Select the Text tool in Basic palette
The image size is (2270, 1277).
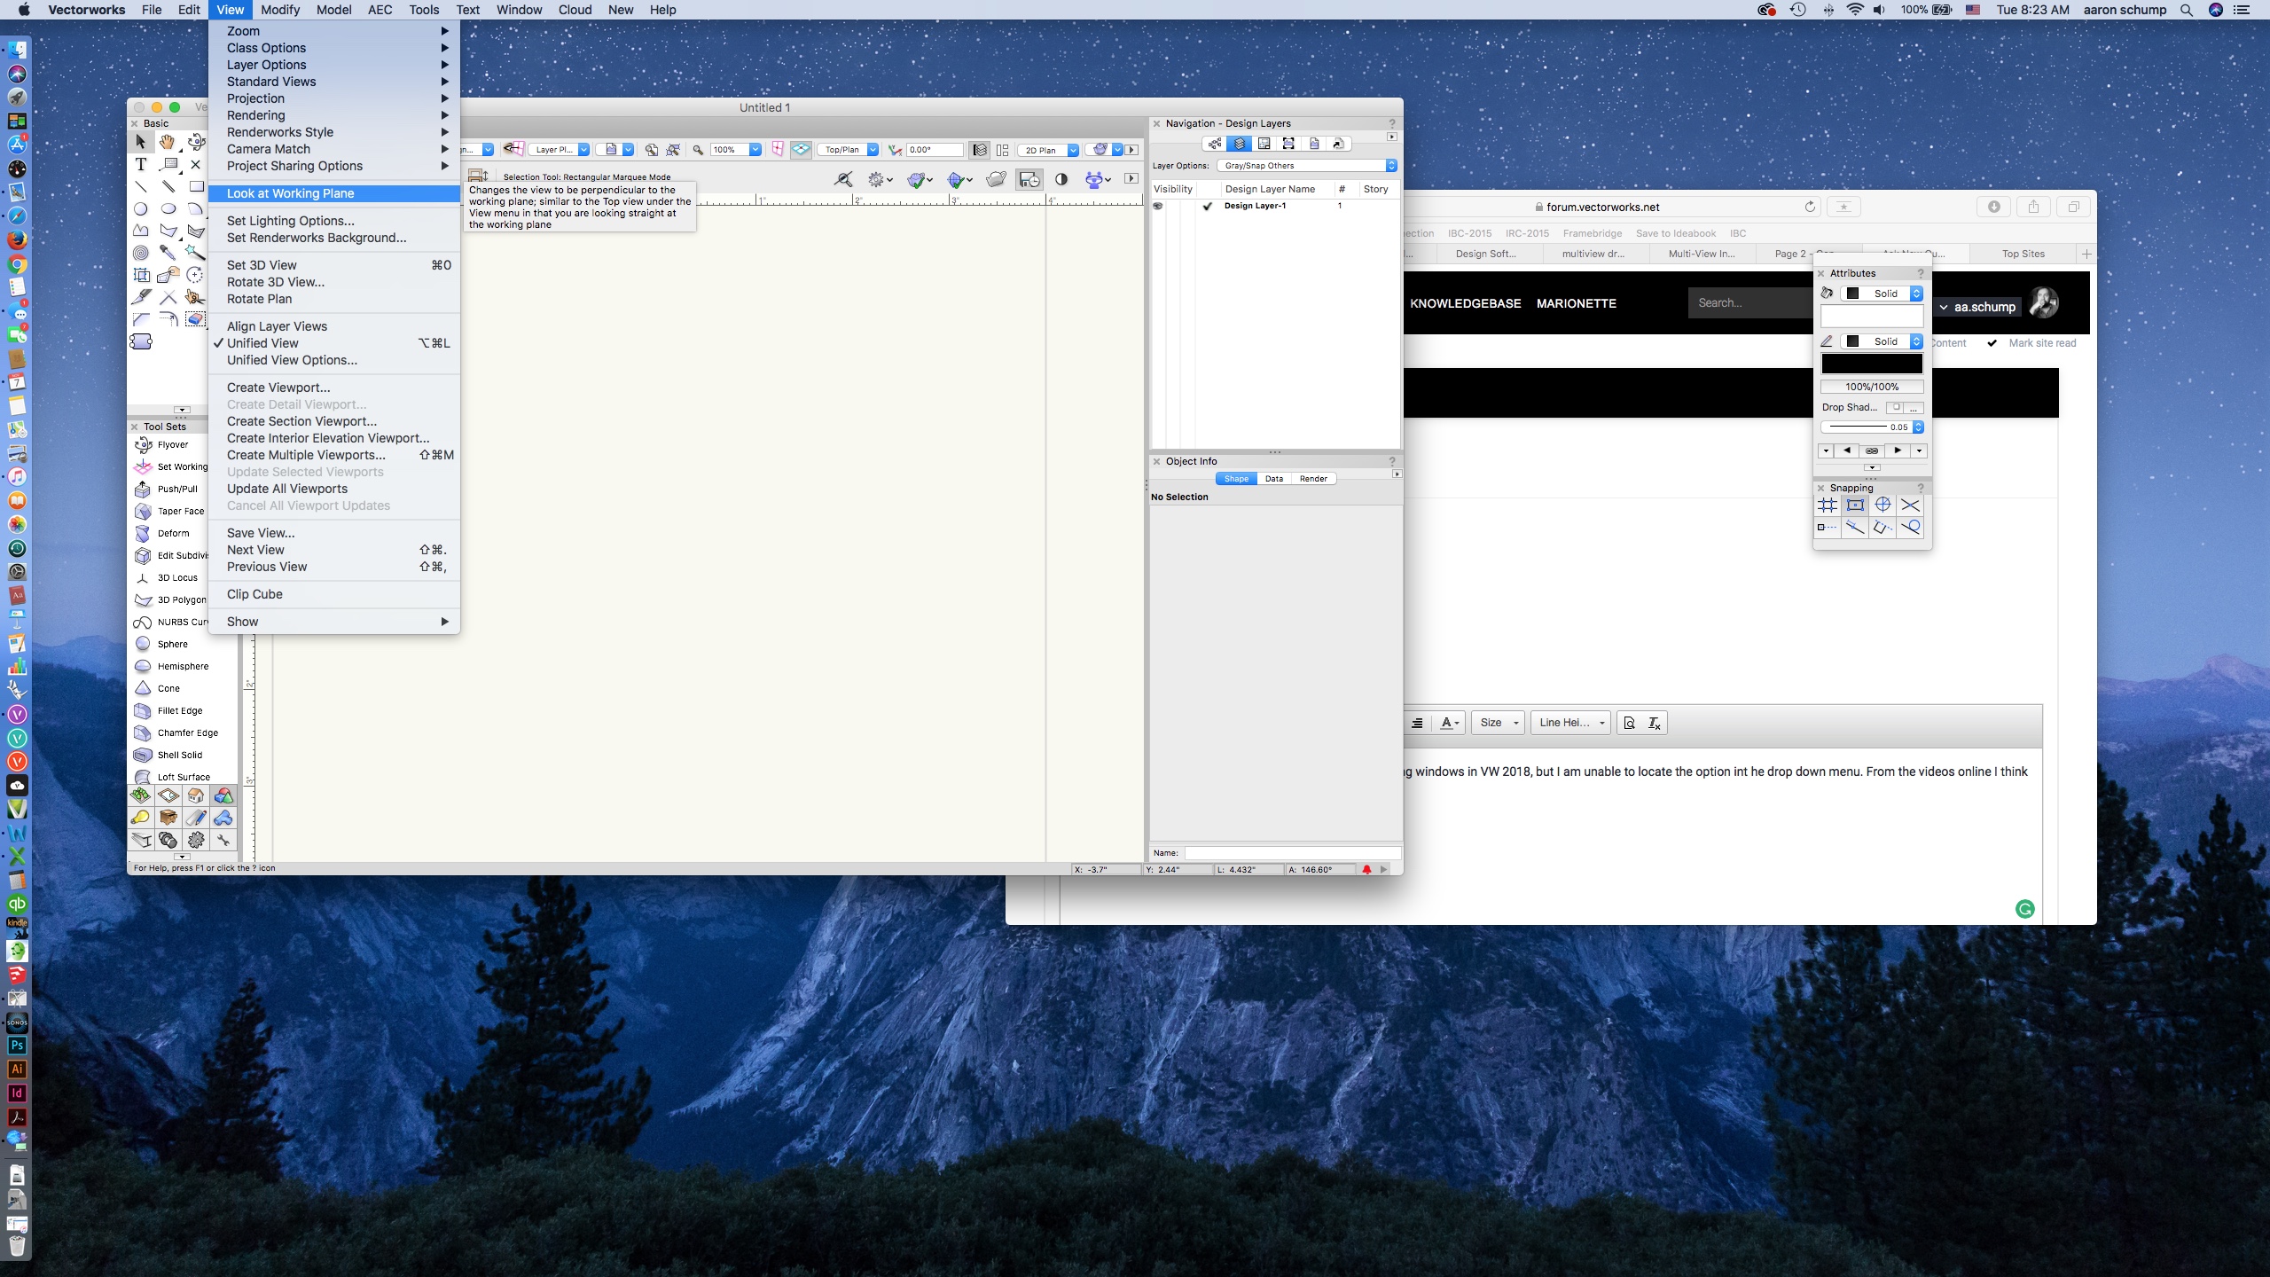click(x=140, y=164)
